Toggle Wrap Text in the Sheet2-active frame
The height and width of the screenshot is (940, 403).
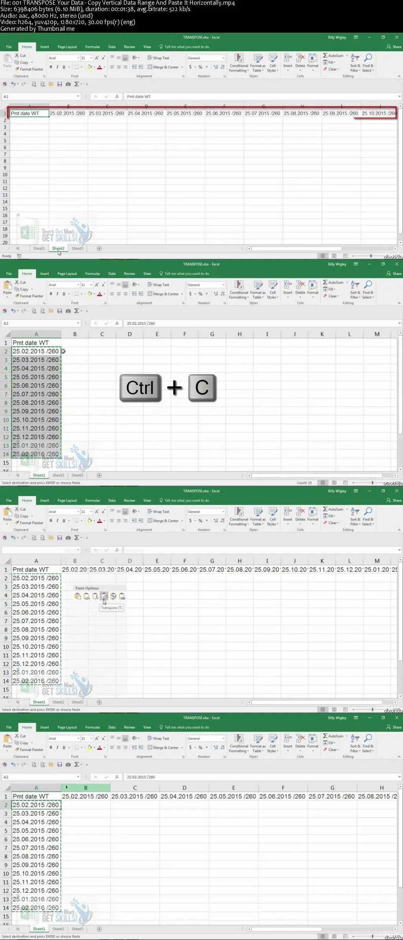point(158,58)
